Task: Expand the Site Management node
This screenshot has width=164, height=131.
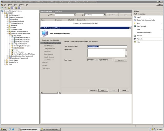Action: pyautogui.click(x=5, y=15)
